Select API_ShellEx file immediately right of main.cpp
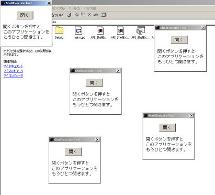Viewport: 215px width, 195px height. point(99,32)
